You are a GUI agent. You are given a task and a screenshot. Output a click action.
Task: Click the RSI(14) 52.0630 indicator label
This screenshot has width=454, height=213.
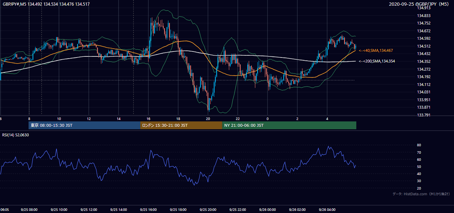(x=16, y=135)
